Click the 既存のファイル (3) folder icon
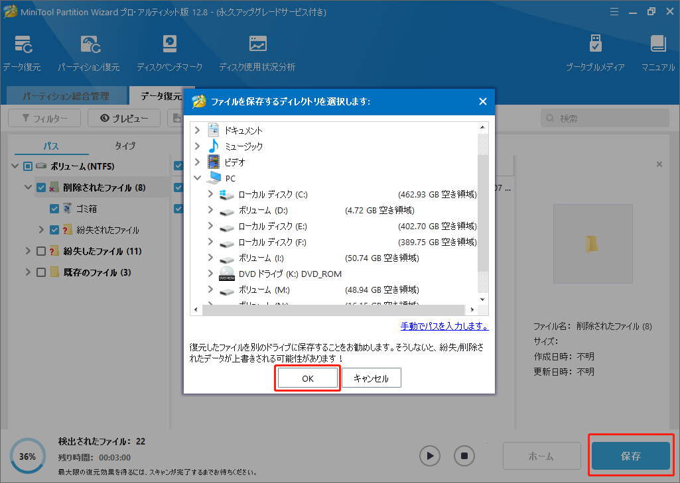 pyautogui.click(x=54, y=272)
